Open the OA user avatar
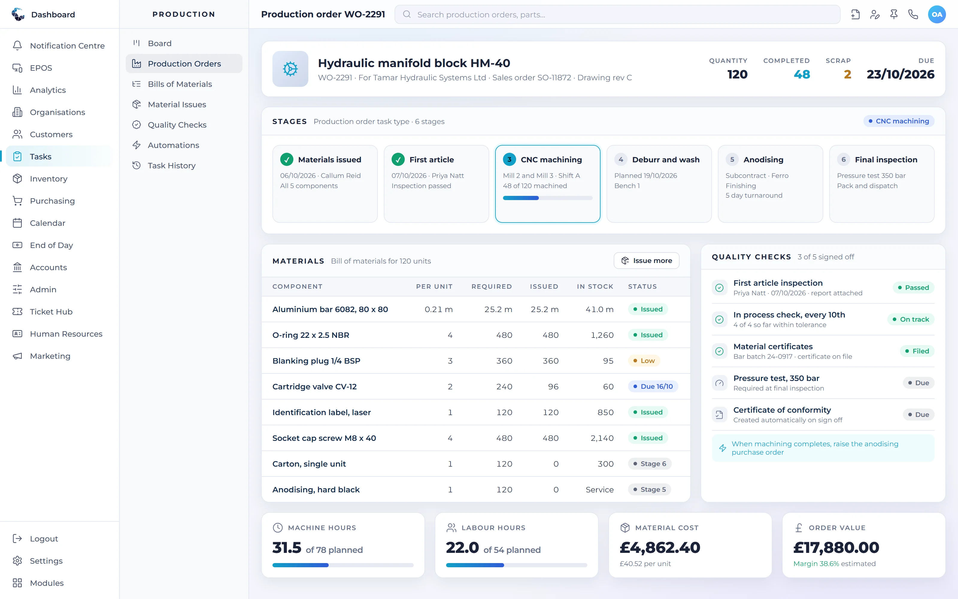958x599 pixels. (x=937, y=15)
